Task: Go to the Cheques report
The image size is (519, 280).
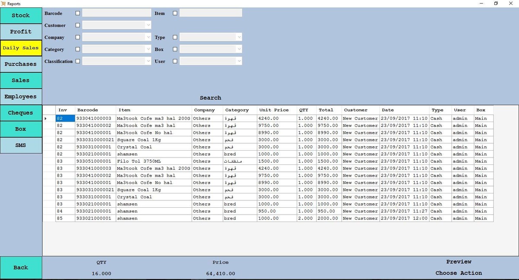Action: point(21,113)
